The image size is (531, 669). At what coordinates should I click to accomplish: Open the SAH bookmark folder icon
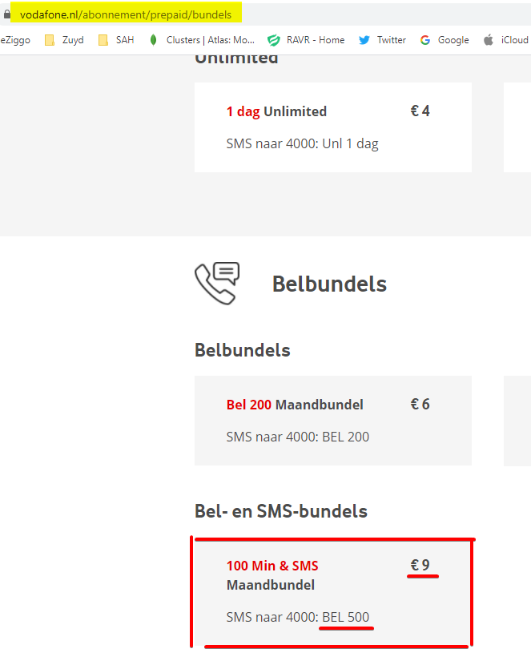tap(103, 40)
